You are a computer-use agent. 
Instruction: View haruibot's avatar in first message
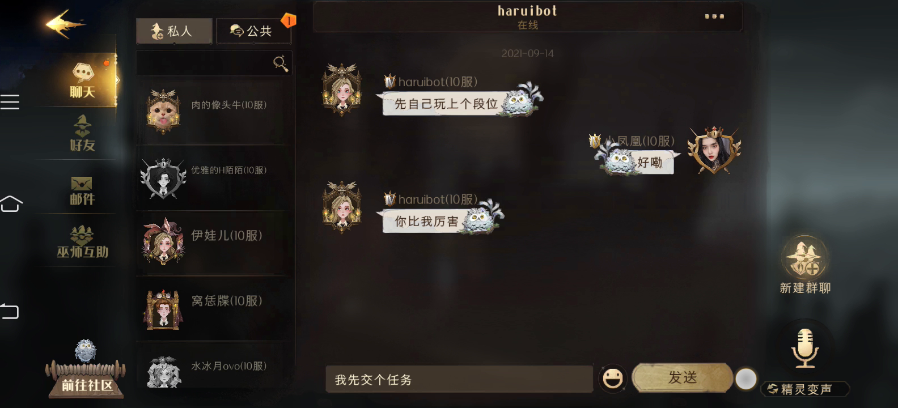341,89
